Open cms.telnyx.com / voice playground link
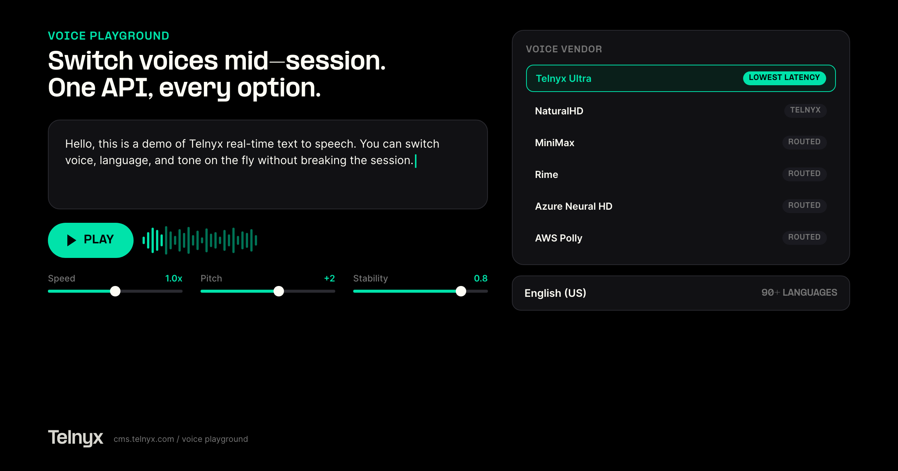Screen dimensions: 898x471 pyautogui.click(x=181, y=439)
